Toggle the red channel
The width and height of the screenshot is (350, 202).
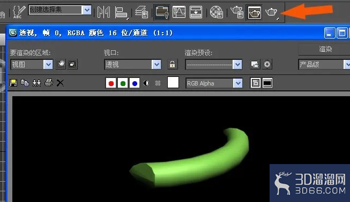[x=111, y=83]
